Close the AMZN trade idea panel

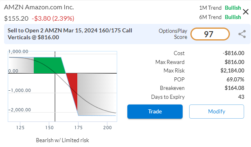pyautogui.click(x=246, y=12)
